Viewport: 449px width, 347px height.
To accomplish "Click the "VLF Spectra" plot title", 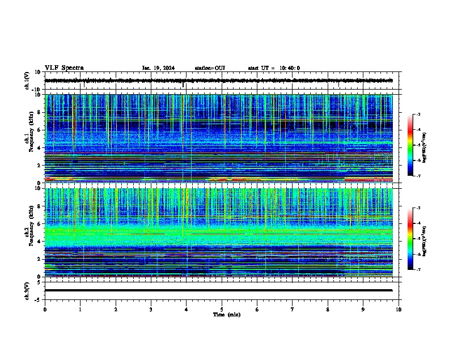I will coord(64,68).
